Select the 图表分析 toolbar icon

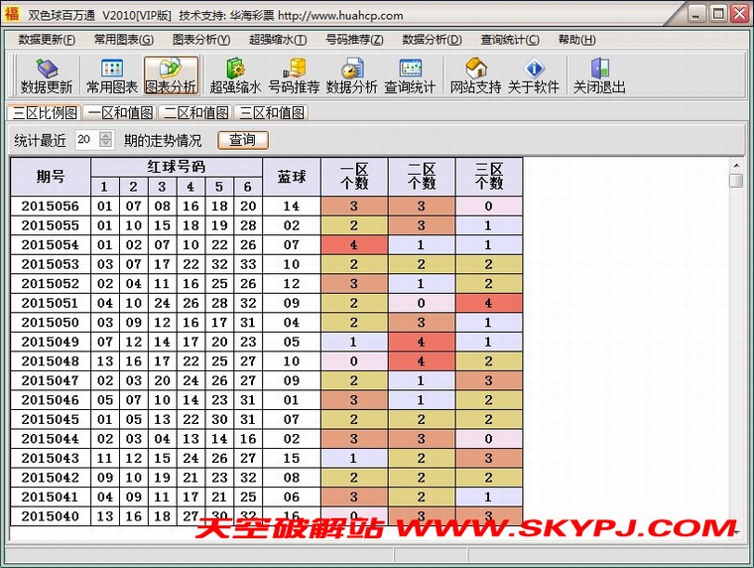coord(171,76)
